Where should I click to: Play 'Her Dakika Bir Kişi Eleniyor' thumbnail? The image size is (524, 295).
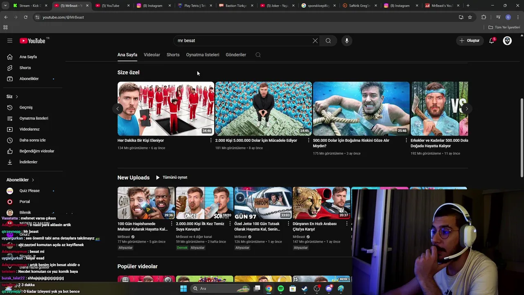(166, 109)
